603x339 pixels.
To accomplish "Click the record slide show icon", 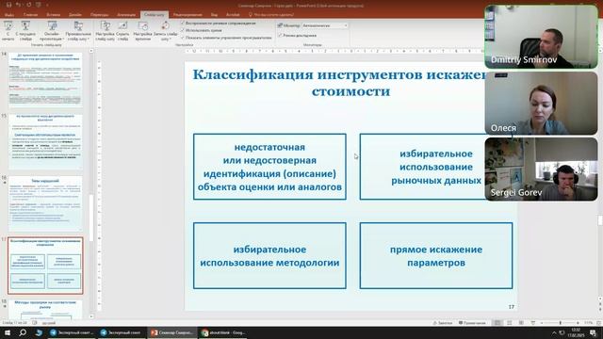I will [x=165, y=26].
